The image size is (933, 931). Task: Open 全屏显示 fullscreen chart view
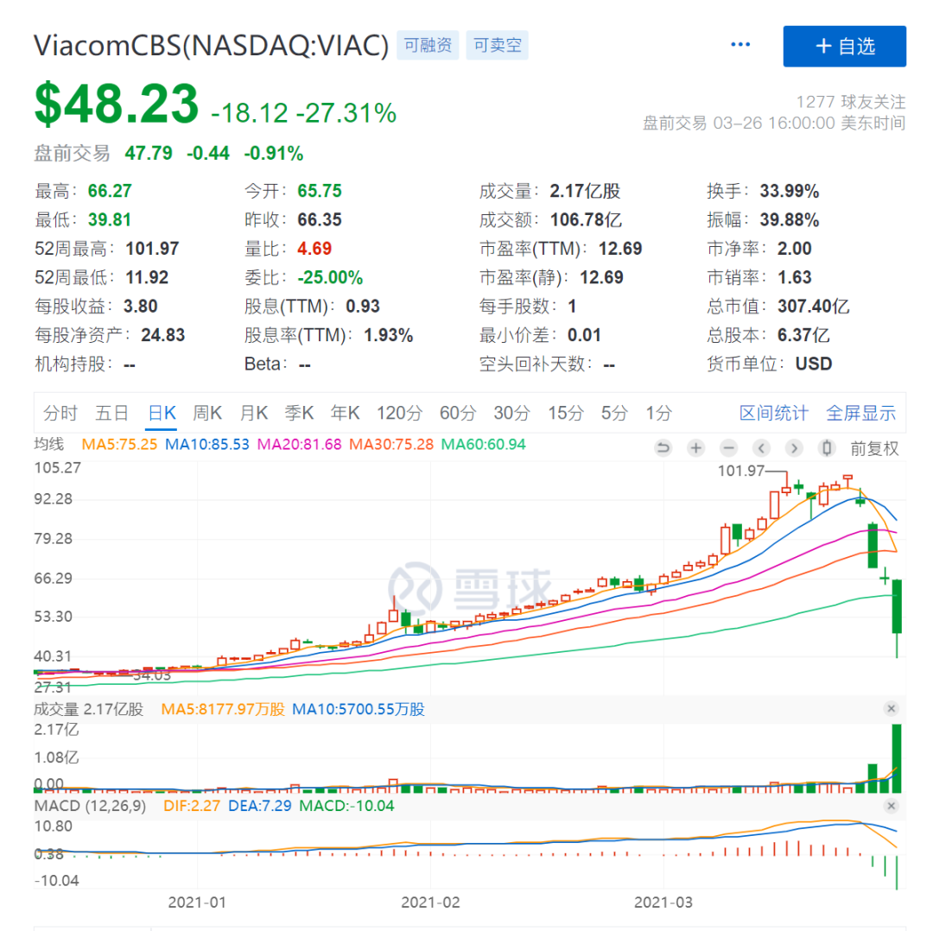[860, 412]
